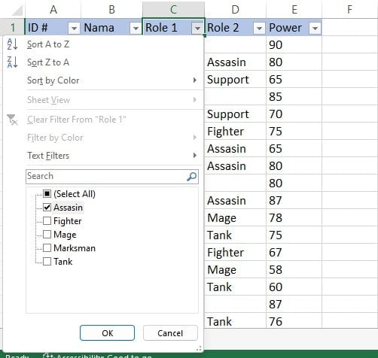
Task: Click the Power cell showing 58
Action: (294, 269)
